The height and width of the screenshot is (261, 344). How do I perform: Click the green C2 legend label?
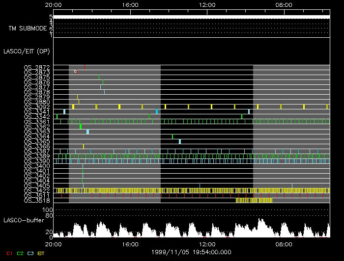[x=20, y=253]
